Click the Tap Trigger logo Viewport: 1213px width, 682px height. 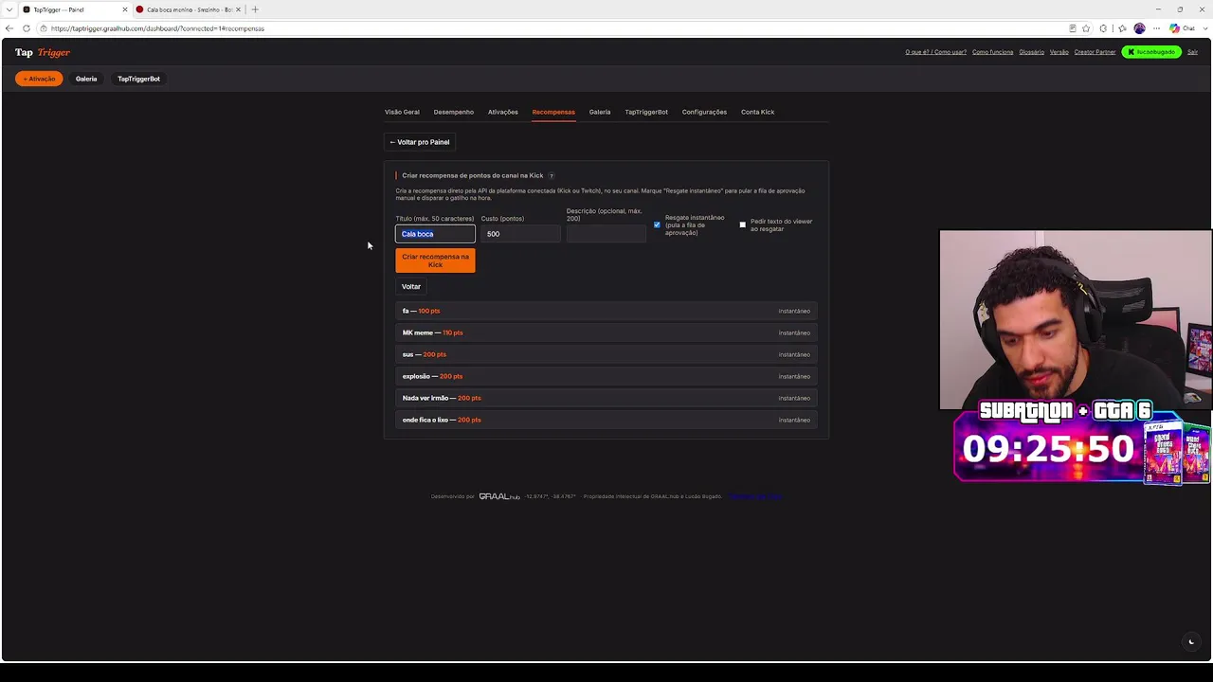click(x=43, y=53)
